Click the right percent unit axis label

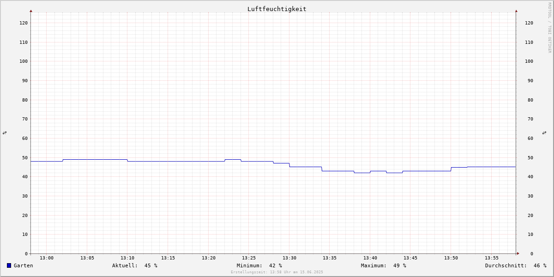coord(544,132)
